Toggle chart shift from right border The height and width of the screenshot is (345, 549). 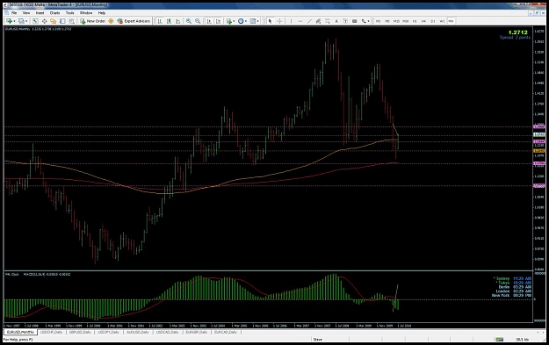[x=218, y=21]
